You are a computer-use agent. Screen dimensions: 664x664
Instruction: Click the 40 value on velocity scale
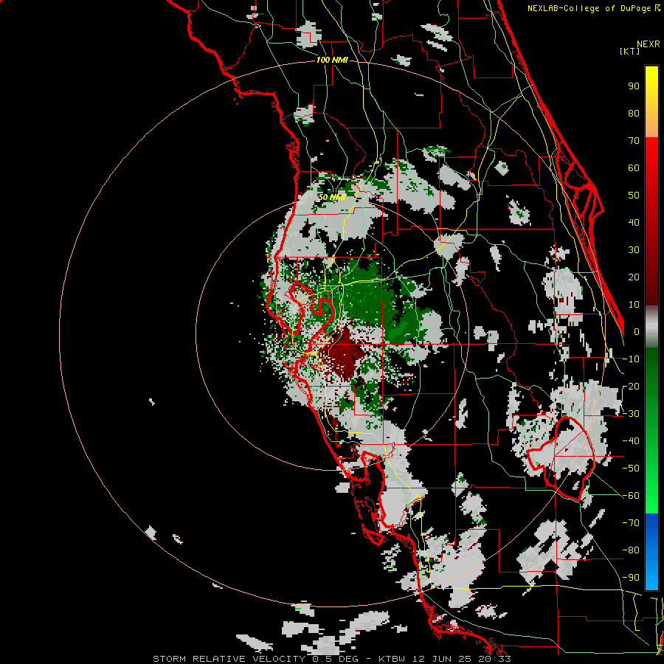point(634,223)
